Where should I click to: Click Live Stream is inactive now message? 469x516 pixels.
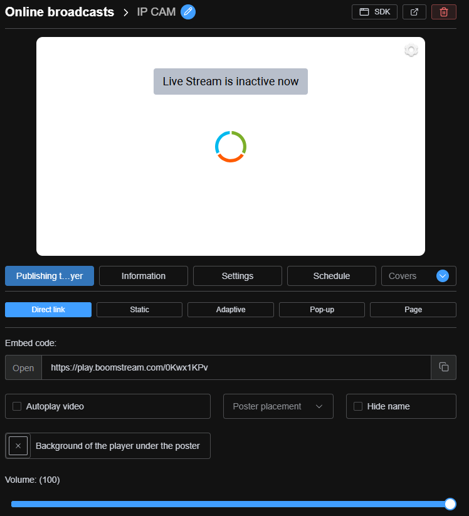coord(230,82)
